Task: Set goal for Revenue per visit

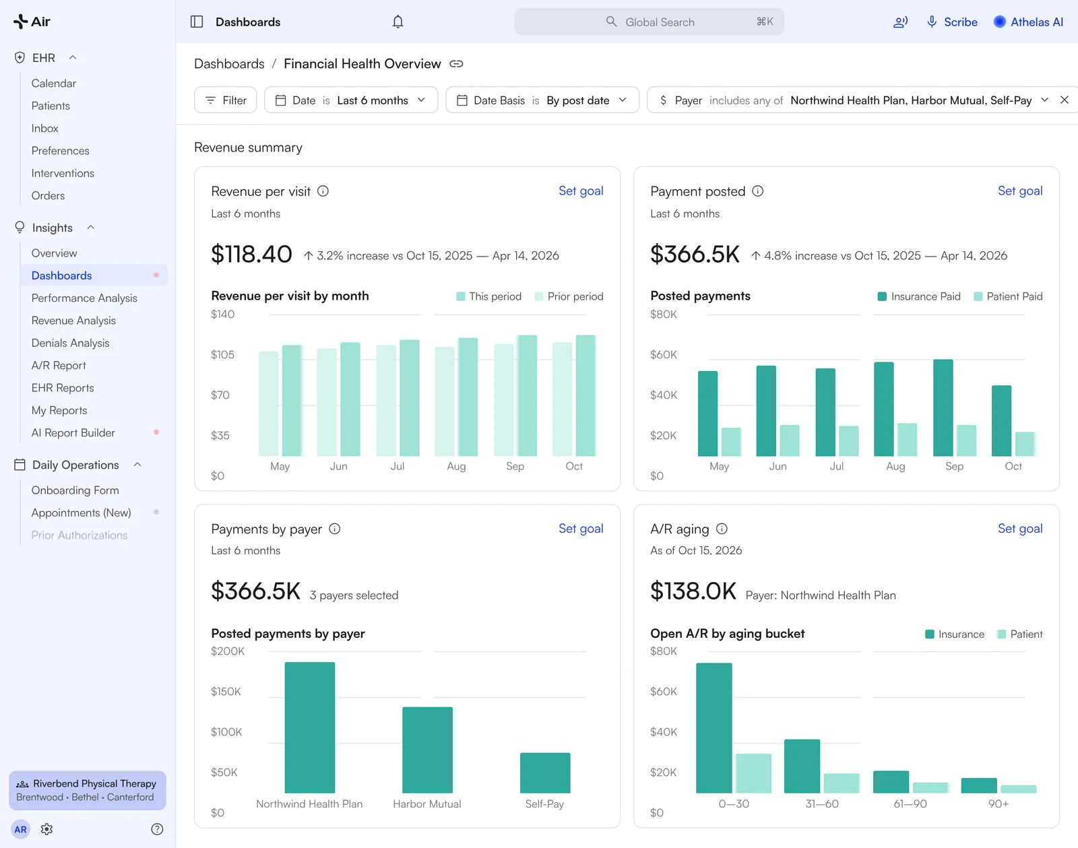Action: coord(581,191)
